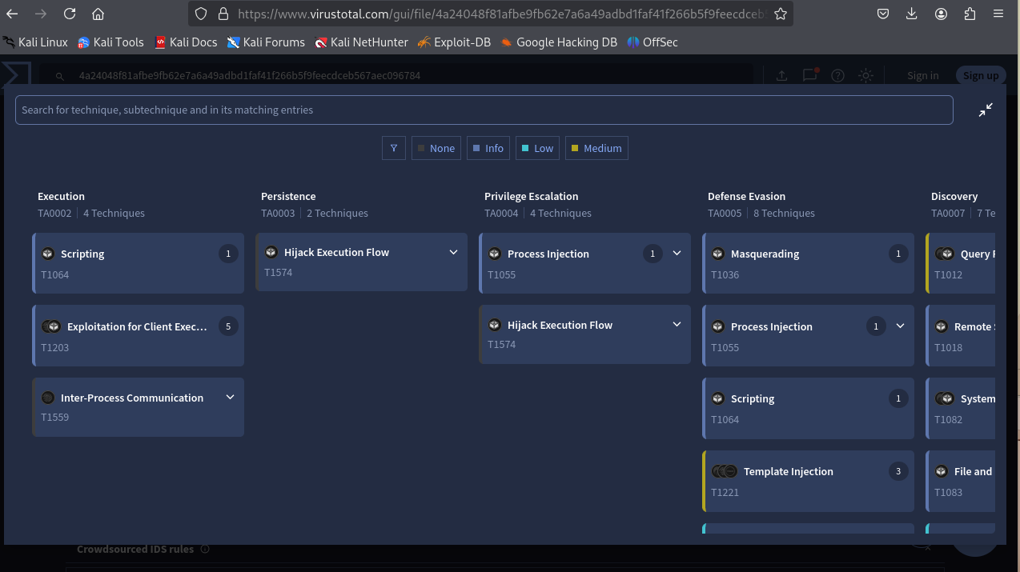The width and height of the screenshot is (1020, 572).
Task: Select the Execution tactic heading
Action: pos(61,196)
